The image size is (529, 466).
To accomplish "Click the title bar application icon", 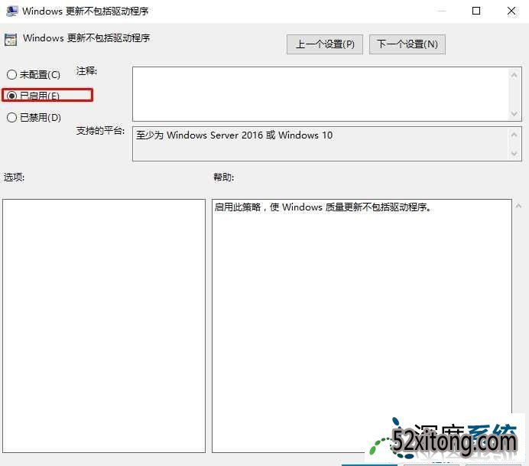I will click(12, 11).
